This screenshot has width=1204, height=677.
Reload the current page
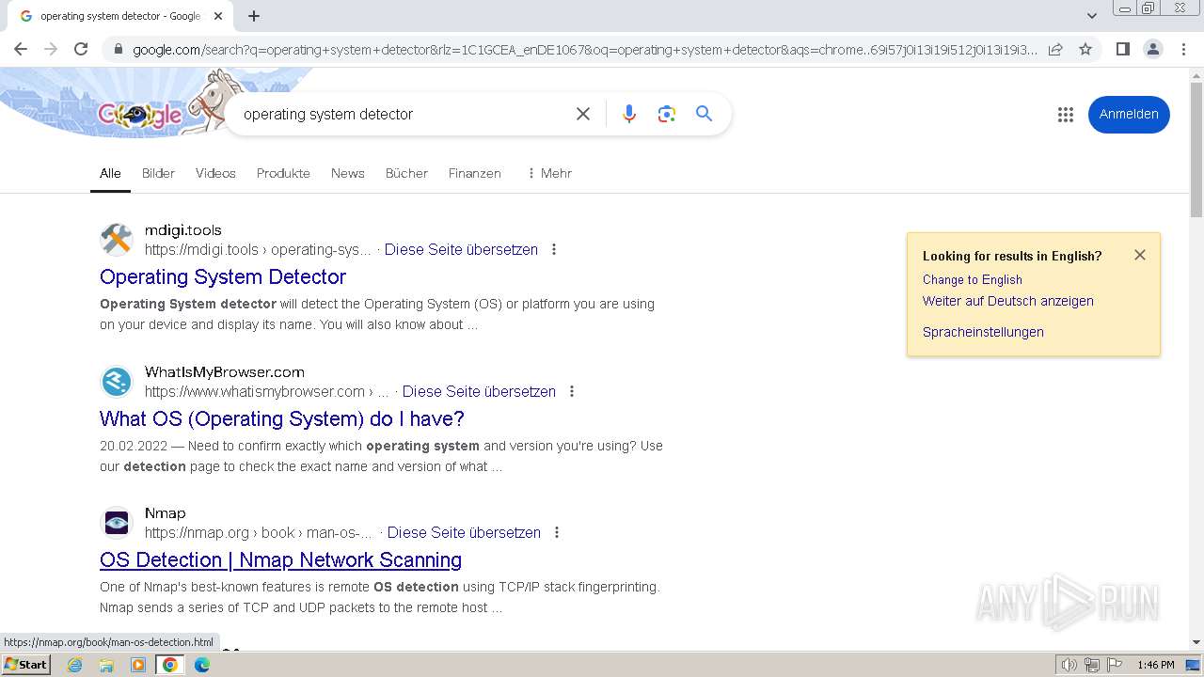point(81,49)
